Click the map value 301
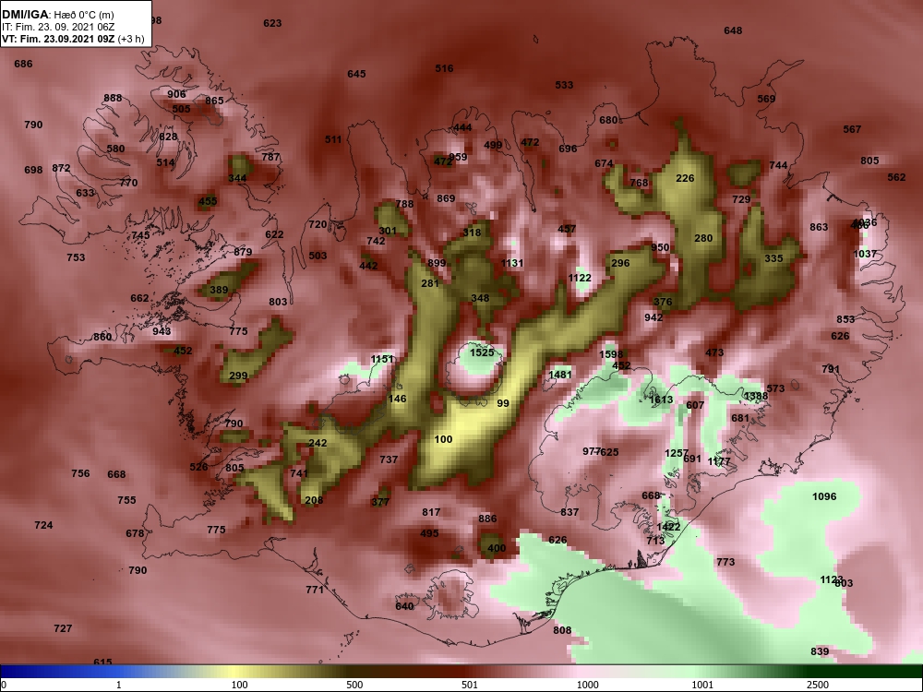This screenshot has height=692, width=923. [x=388, y=231]
